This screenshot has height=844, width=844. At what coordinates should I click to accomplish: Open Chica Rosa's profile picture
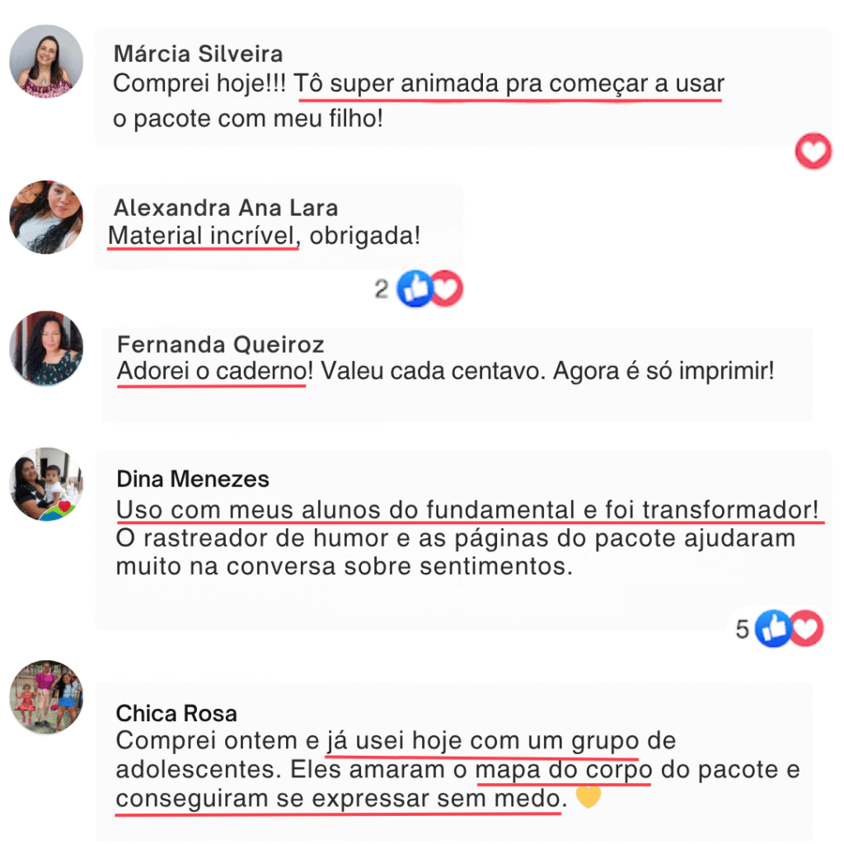[46, 697]
